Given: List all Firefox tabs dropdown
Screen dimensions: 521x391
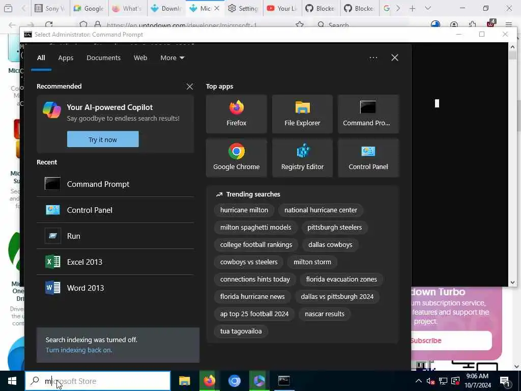Looking at the screenshot, I should [x=428, y=8].
